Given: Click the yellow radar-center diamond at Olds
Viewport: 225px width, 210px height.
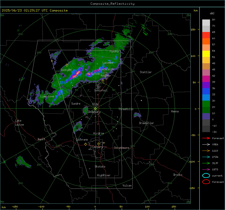Looking at the screenshot, I should tap(95, 109).
